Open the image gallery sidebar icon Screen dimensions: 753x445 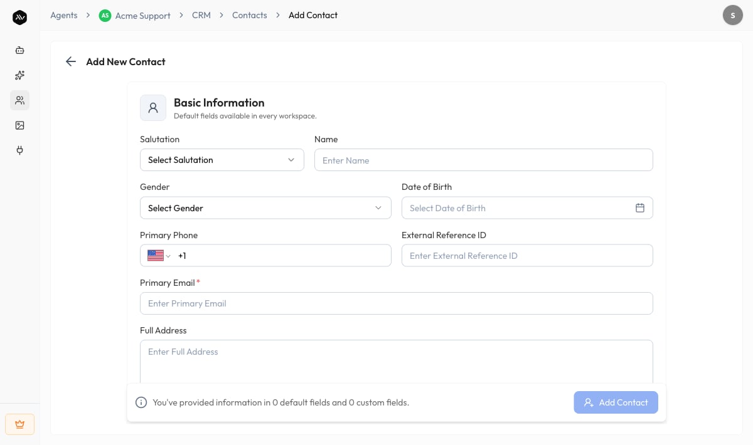[x=19, y=125]
